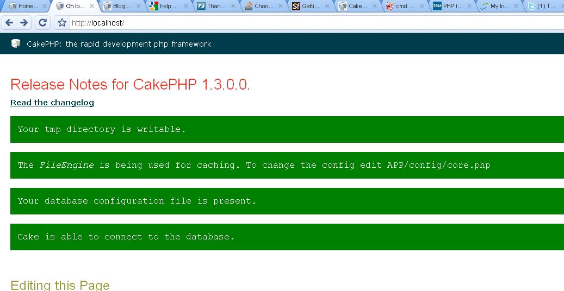Click the 'CakePHP: the rapid development php framework' header link
564x291 pixels.
click(x=119, y=44)
